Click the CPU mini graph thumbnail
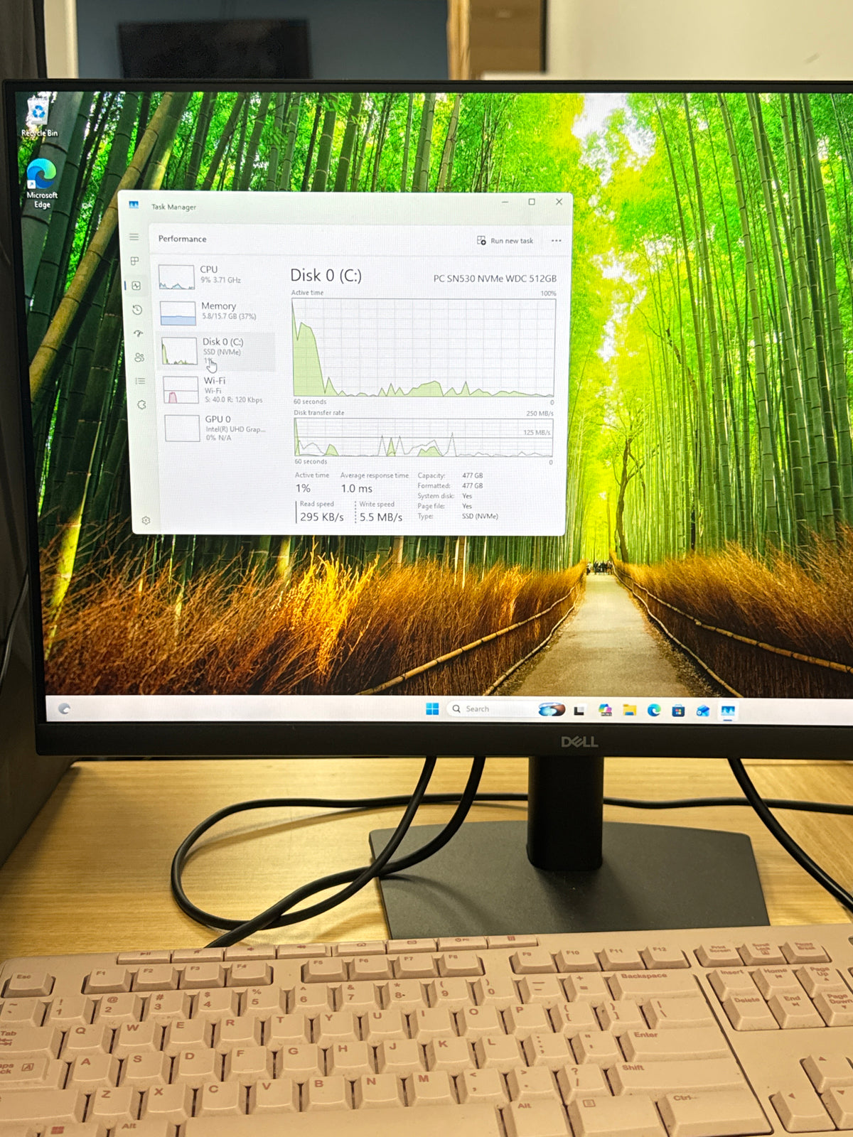 point(176,277)
